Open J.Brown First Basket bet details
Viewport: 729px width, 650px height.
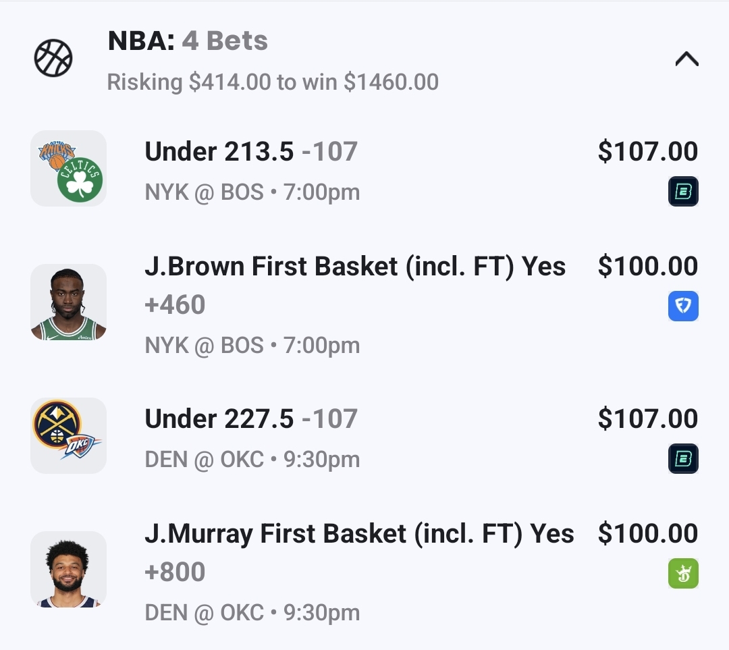(x=355, y=267)
